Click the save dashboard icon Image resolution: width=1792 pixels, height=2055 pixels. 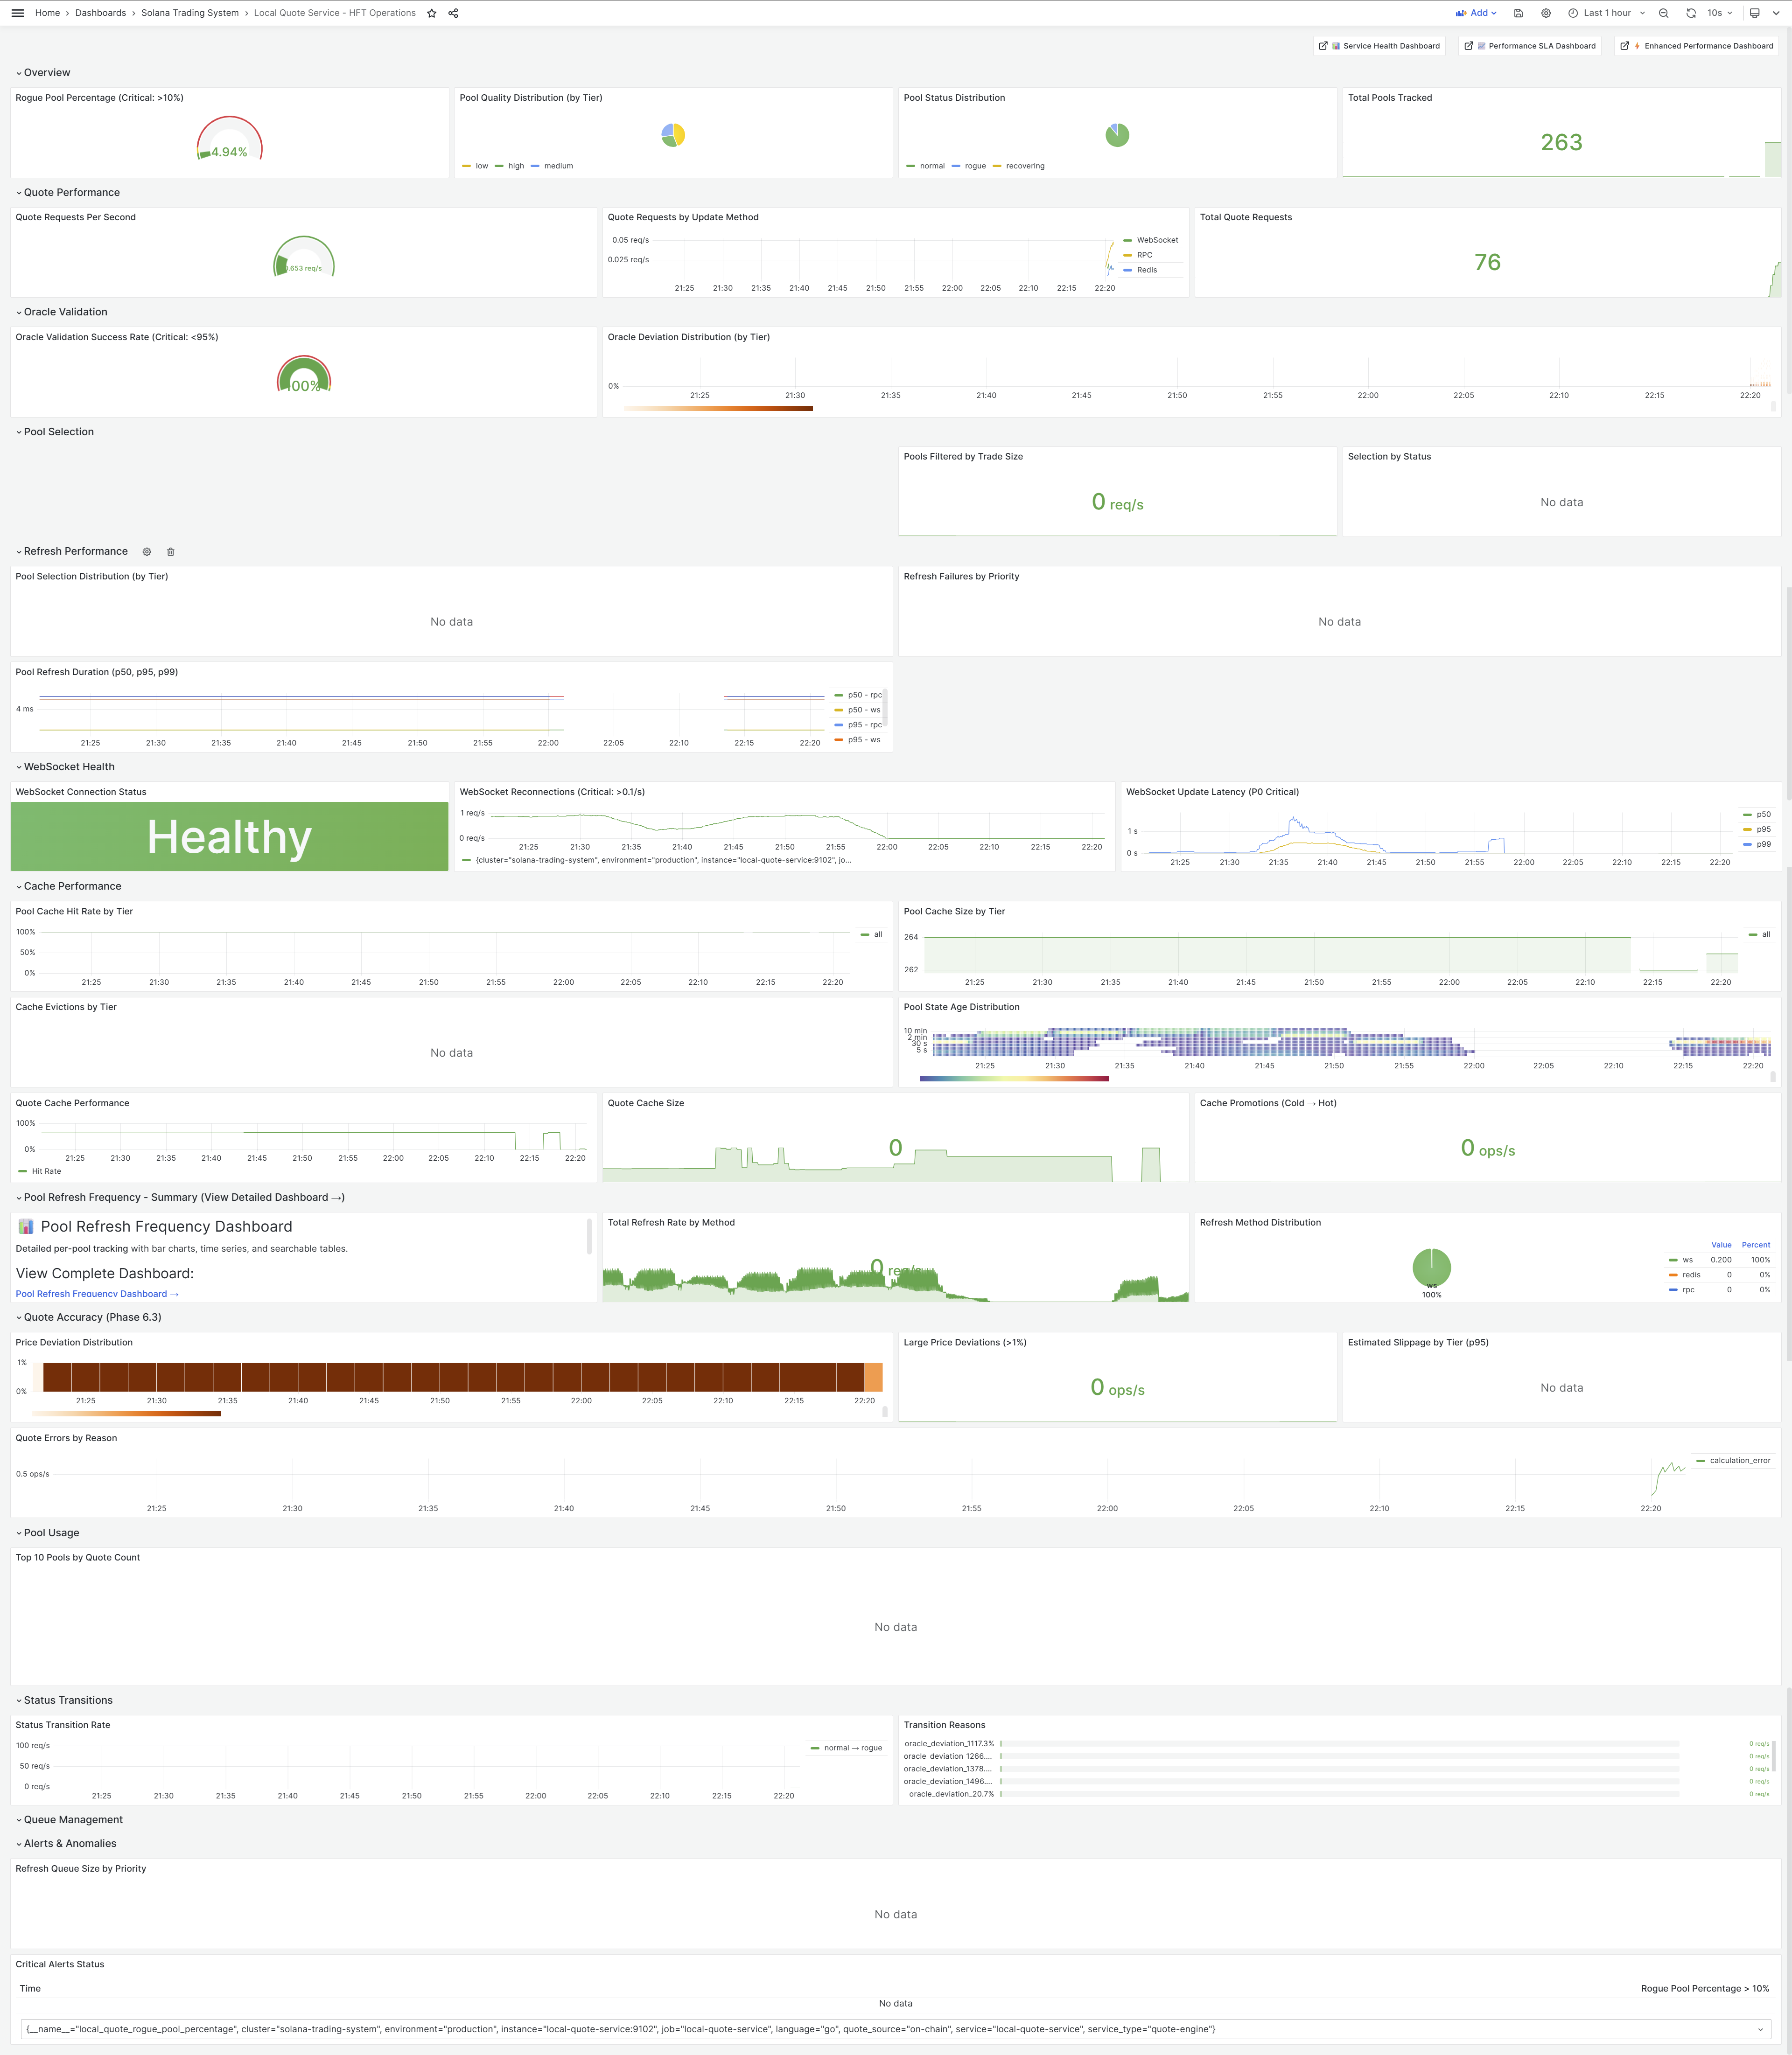tap(1518, 13)
